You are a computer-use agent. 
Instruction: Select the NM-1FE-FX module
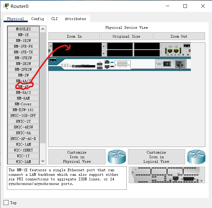click(x=23, y=46)
